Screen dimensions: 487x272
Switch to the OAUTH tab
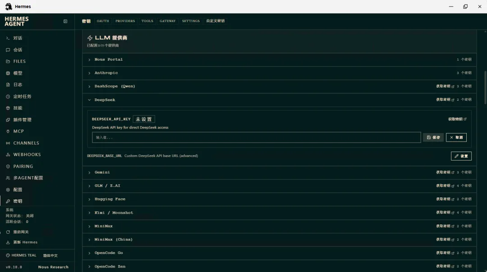click(x=103, y=21)
